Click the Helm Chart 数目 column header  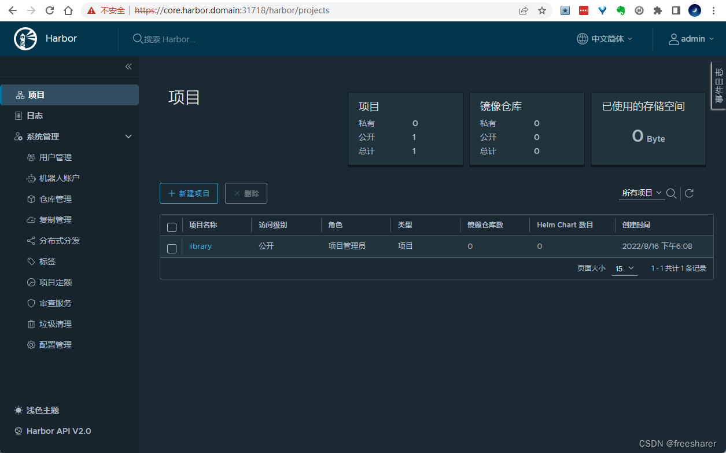(565, 225)
